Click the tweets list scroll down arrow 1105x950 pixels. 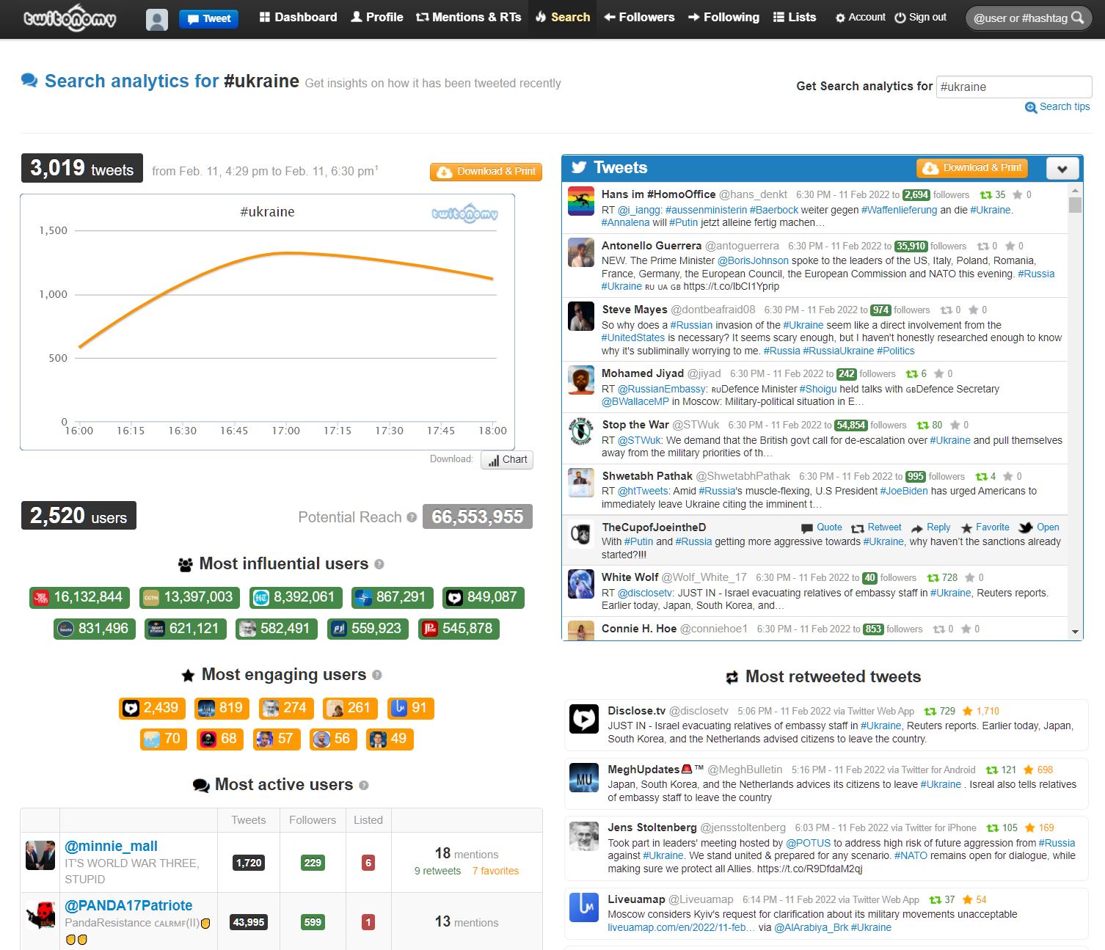tap(1075, 632)
